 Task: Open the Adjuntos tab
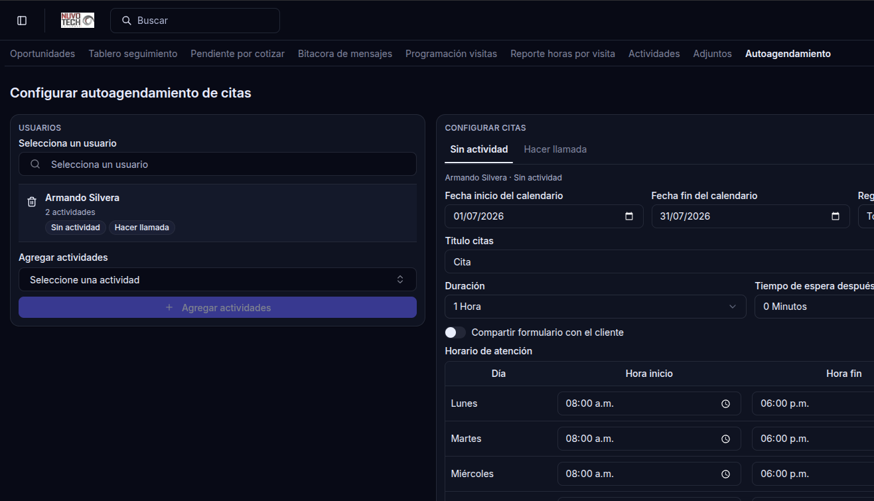[x=713, y=54]
